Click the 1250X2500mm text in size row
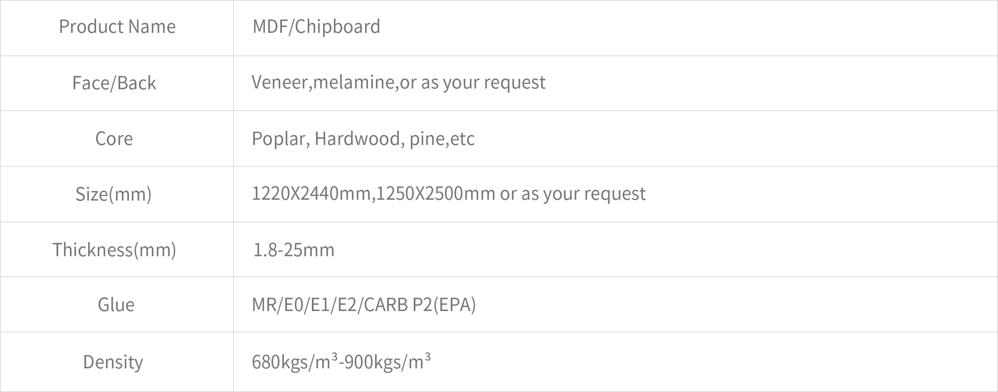Image resolution: width=998 pixels, height=392 pixels. pos(436,194)
